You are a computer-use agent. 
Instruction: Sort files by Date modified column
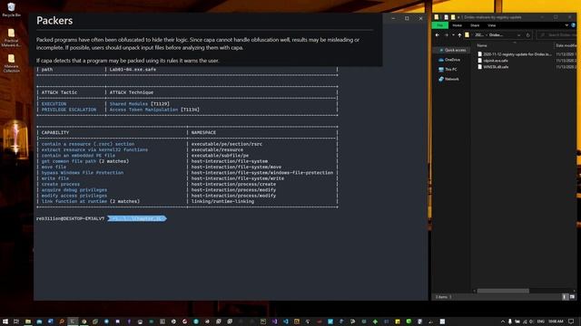pyautogui.click(x=566, y=45)
